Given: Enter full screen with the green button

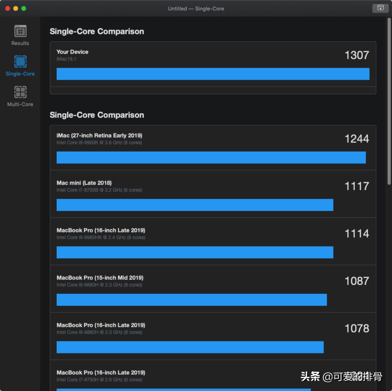Looking at the screenshot, I should coord(24,8).
